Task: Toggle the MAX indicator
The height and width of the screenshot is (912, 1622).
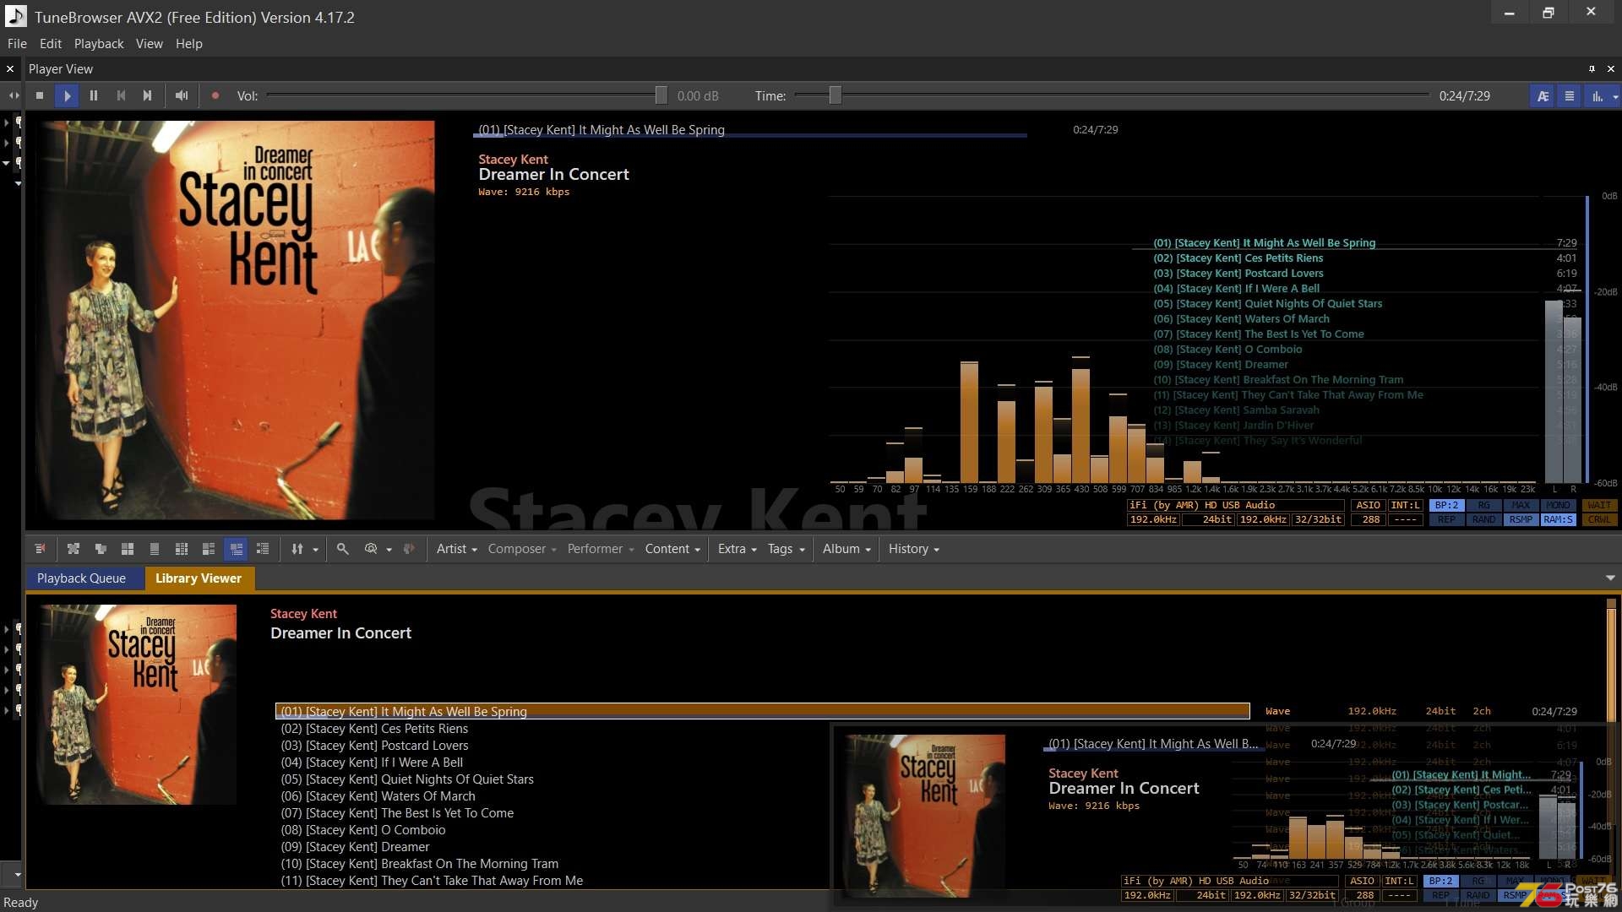Action: pos(1521,506)
